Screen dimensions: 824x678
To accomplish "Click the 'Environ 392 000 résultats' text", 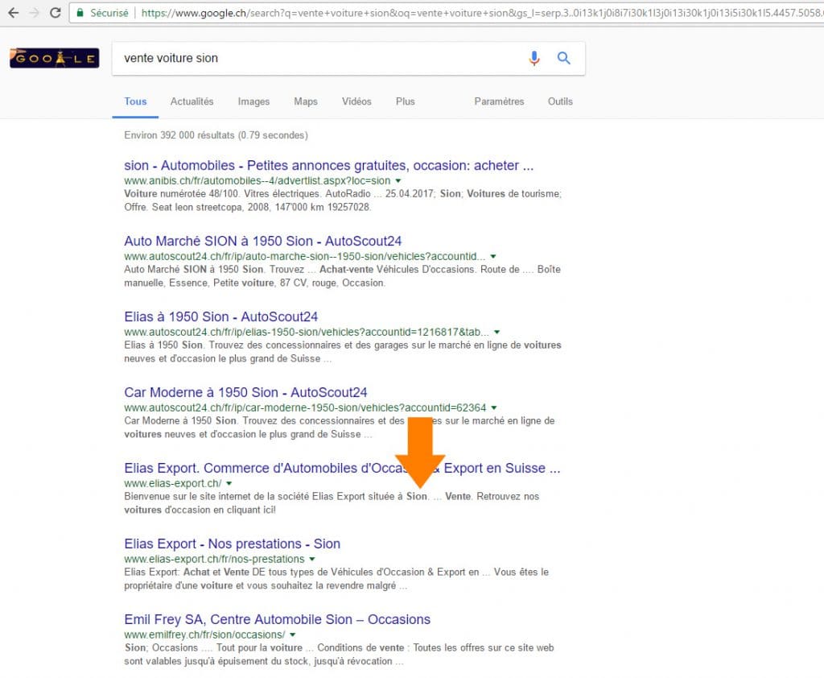I will 216,135.
